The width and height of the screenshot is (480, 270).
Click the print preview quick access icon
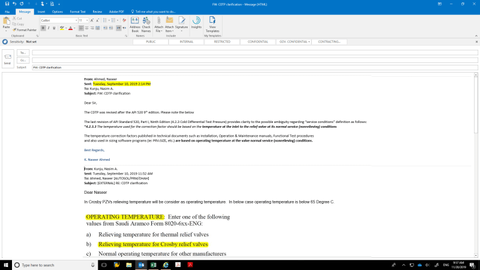point(52,4)
